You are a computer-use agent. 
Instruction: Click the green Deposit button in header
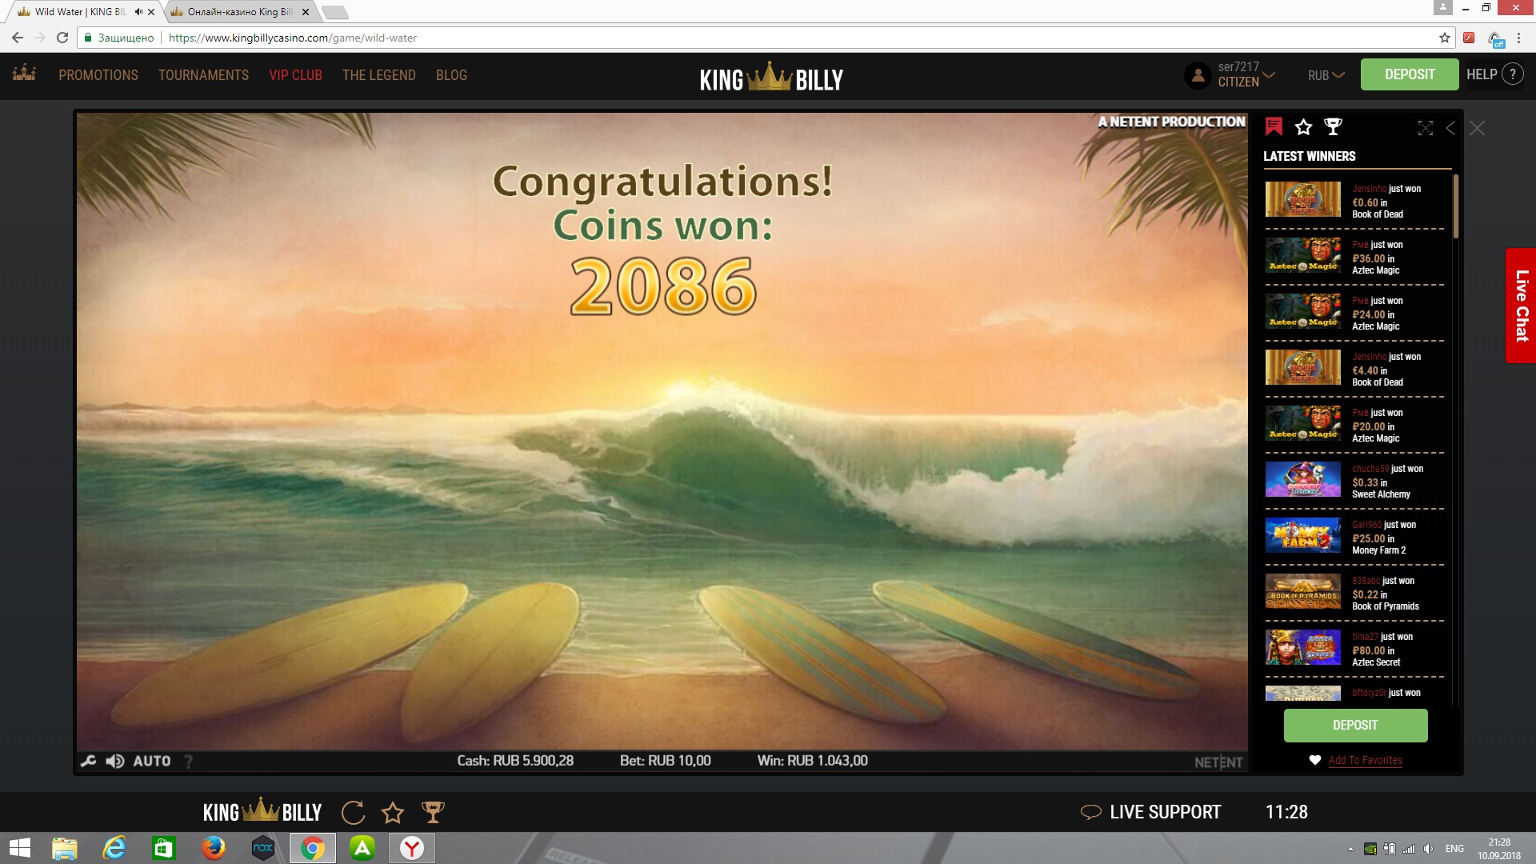1409,74
